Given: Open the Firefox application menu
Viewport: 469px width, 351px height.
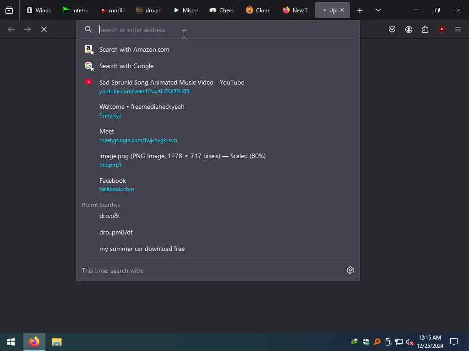Looking at the screenshot, I should pos(458,29).
